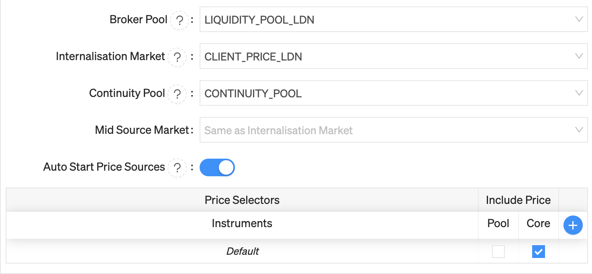Click the Auto Start Price Sources help icon
592x274 pixels.
click(177, 167)
